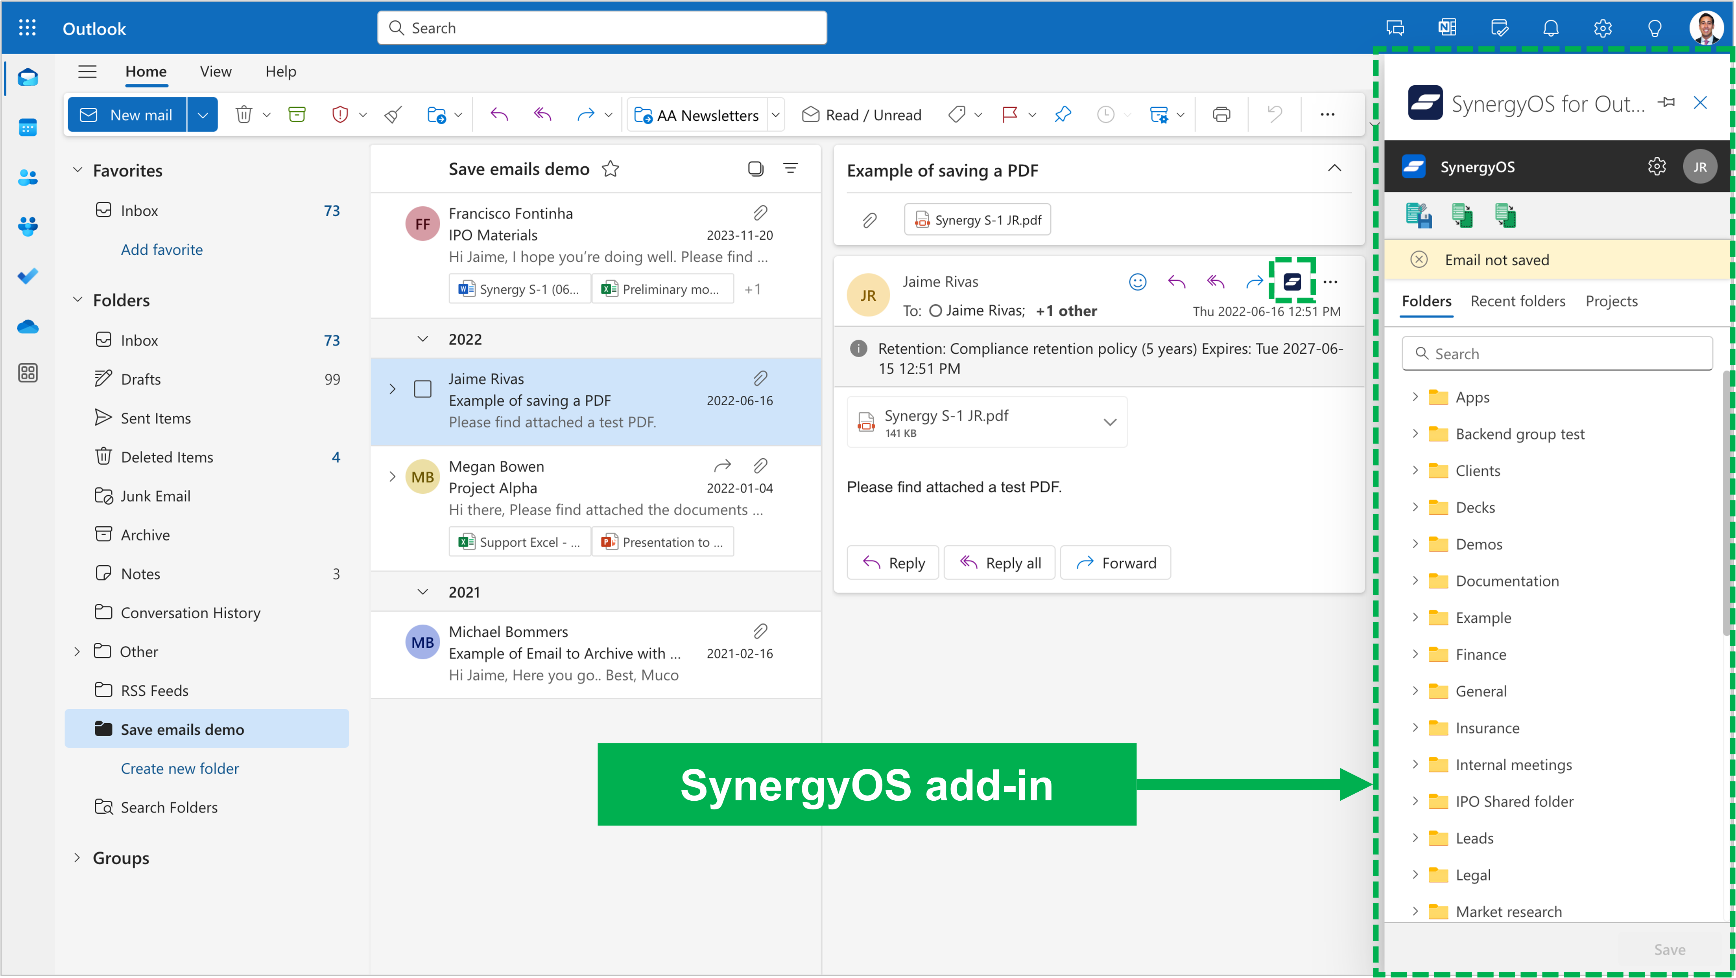Click Reply all arrows in the ribbon
The width and height of the screenshot is (1736, 978).
[x=542, y=114]
